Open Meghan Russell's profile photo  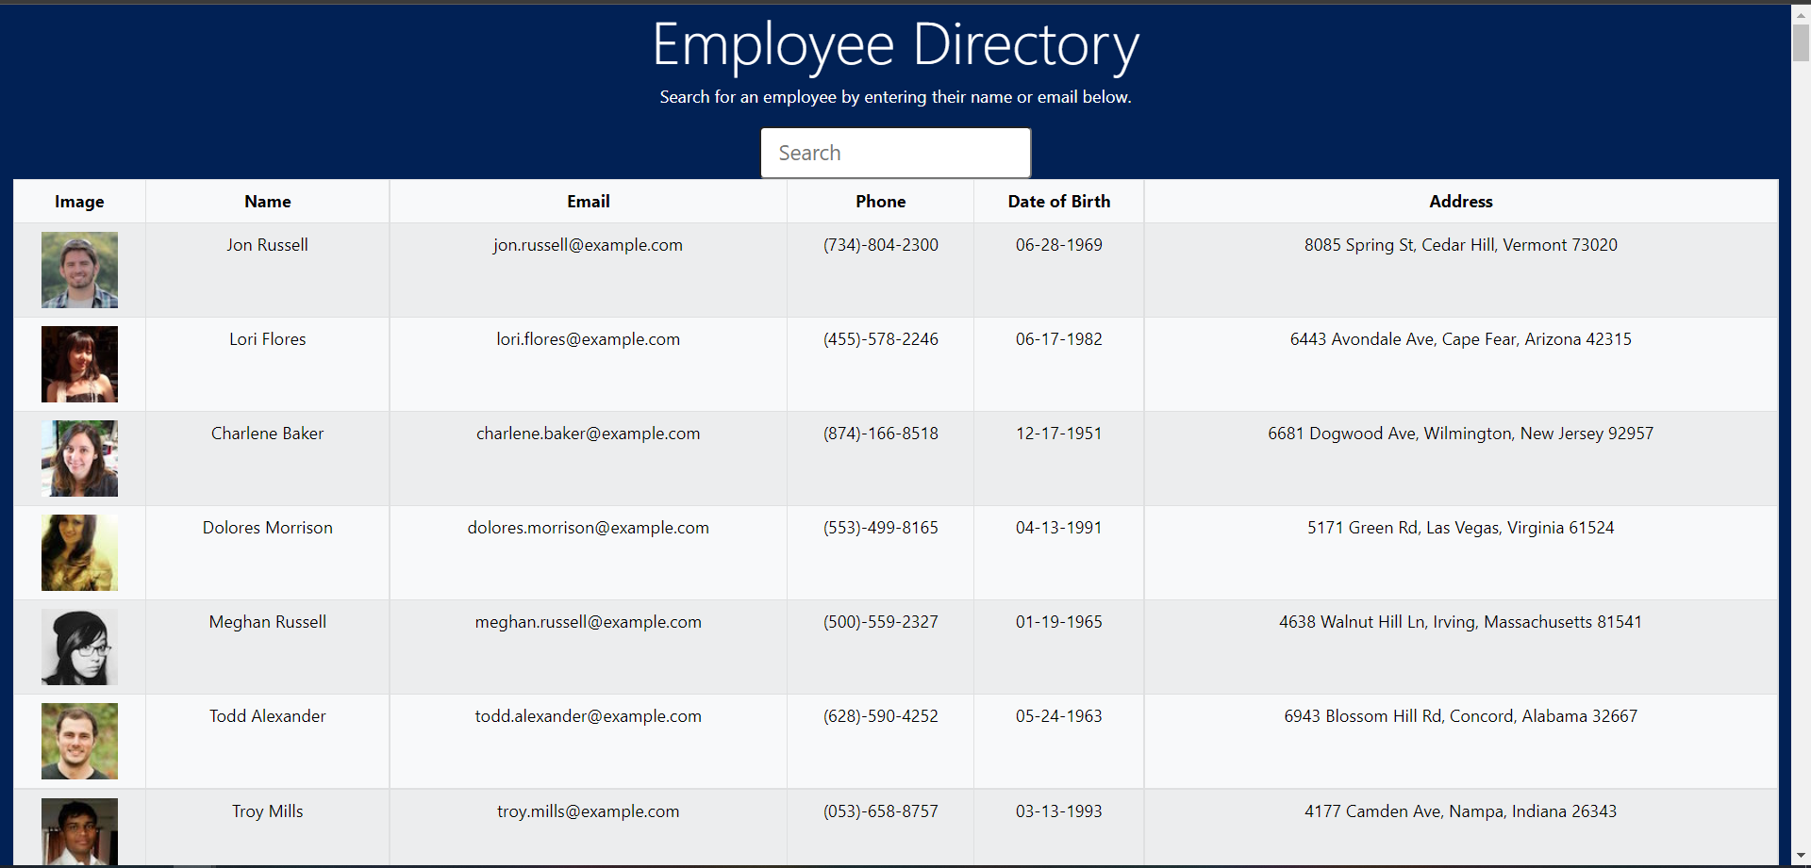79,647
